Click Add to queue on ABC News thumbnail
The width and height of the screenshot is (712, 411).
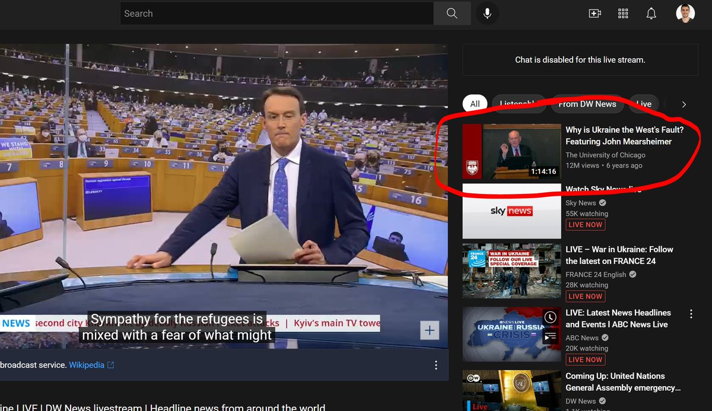(x=550, y=336)
